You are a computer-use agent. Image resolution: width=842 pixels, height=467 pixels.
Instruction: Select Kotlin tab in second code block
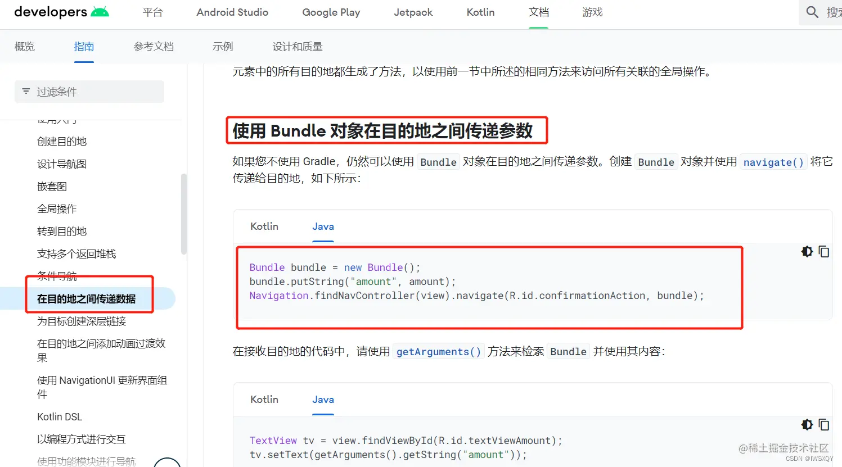264,400
